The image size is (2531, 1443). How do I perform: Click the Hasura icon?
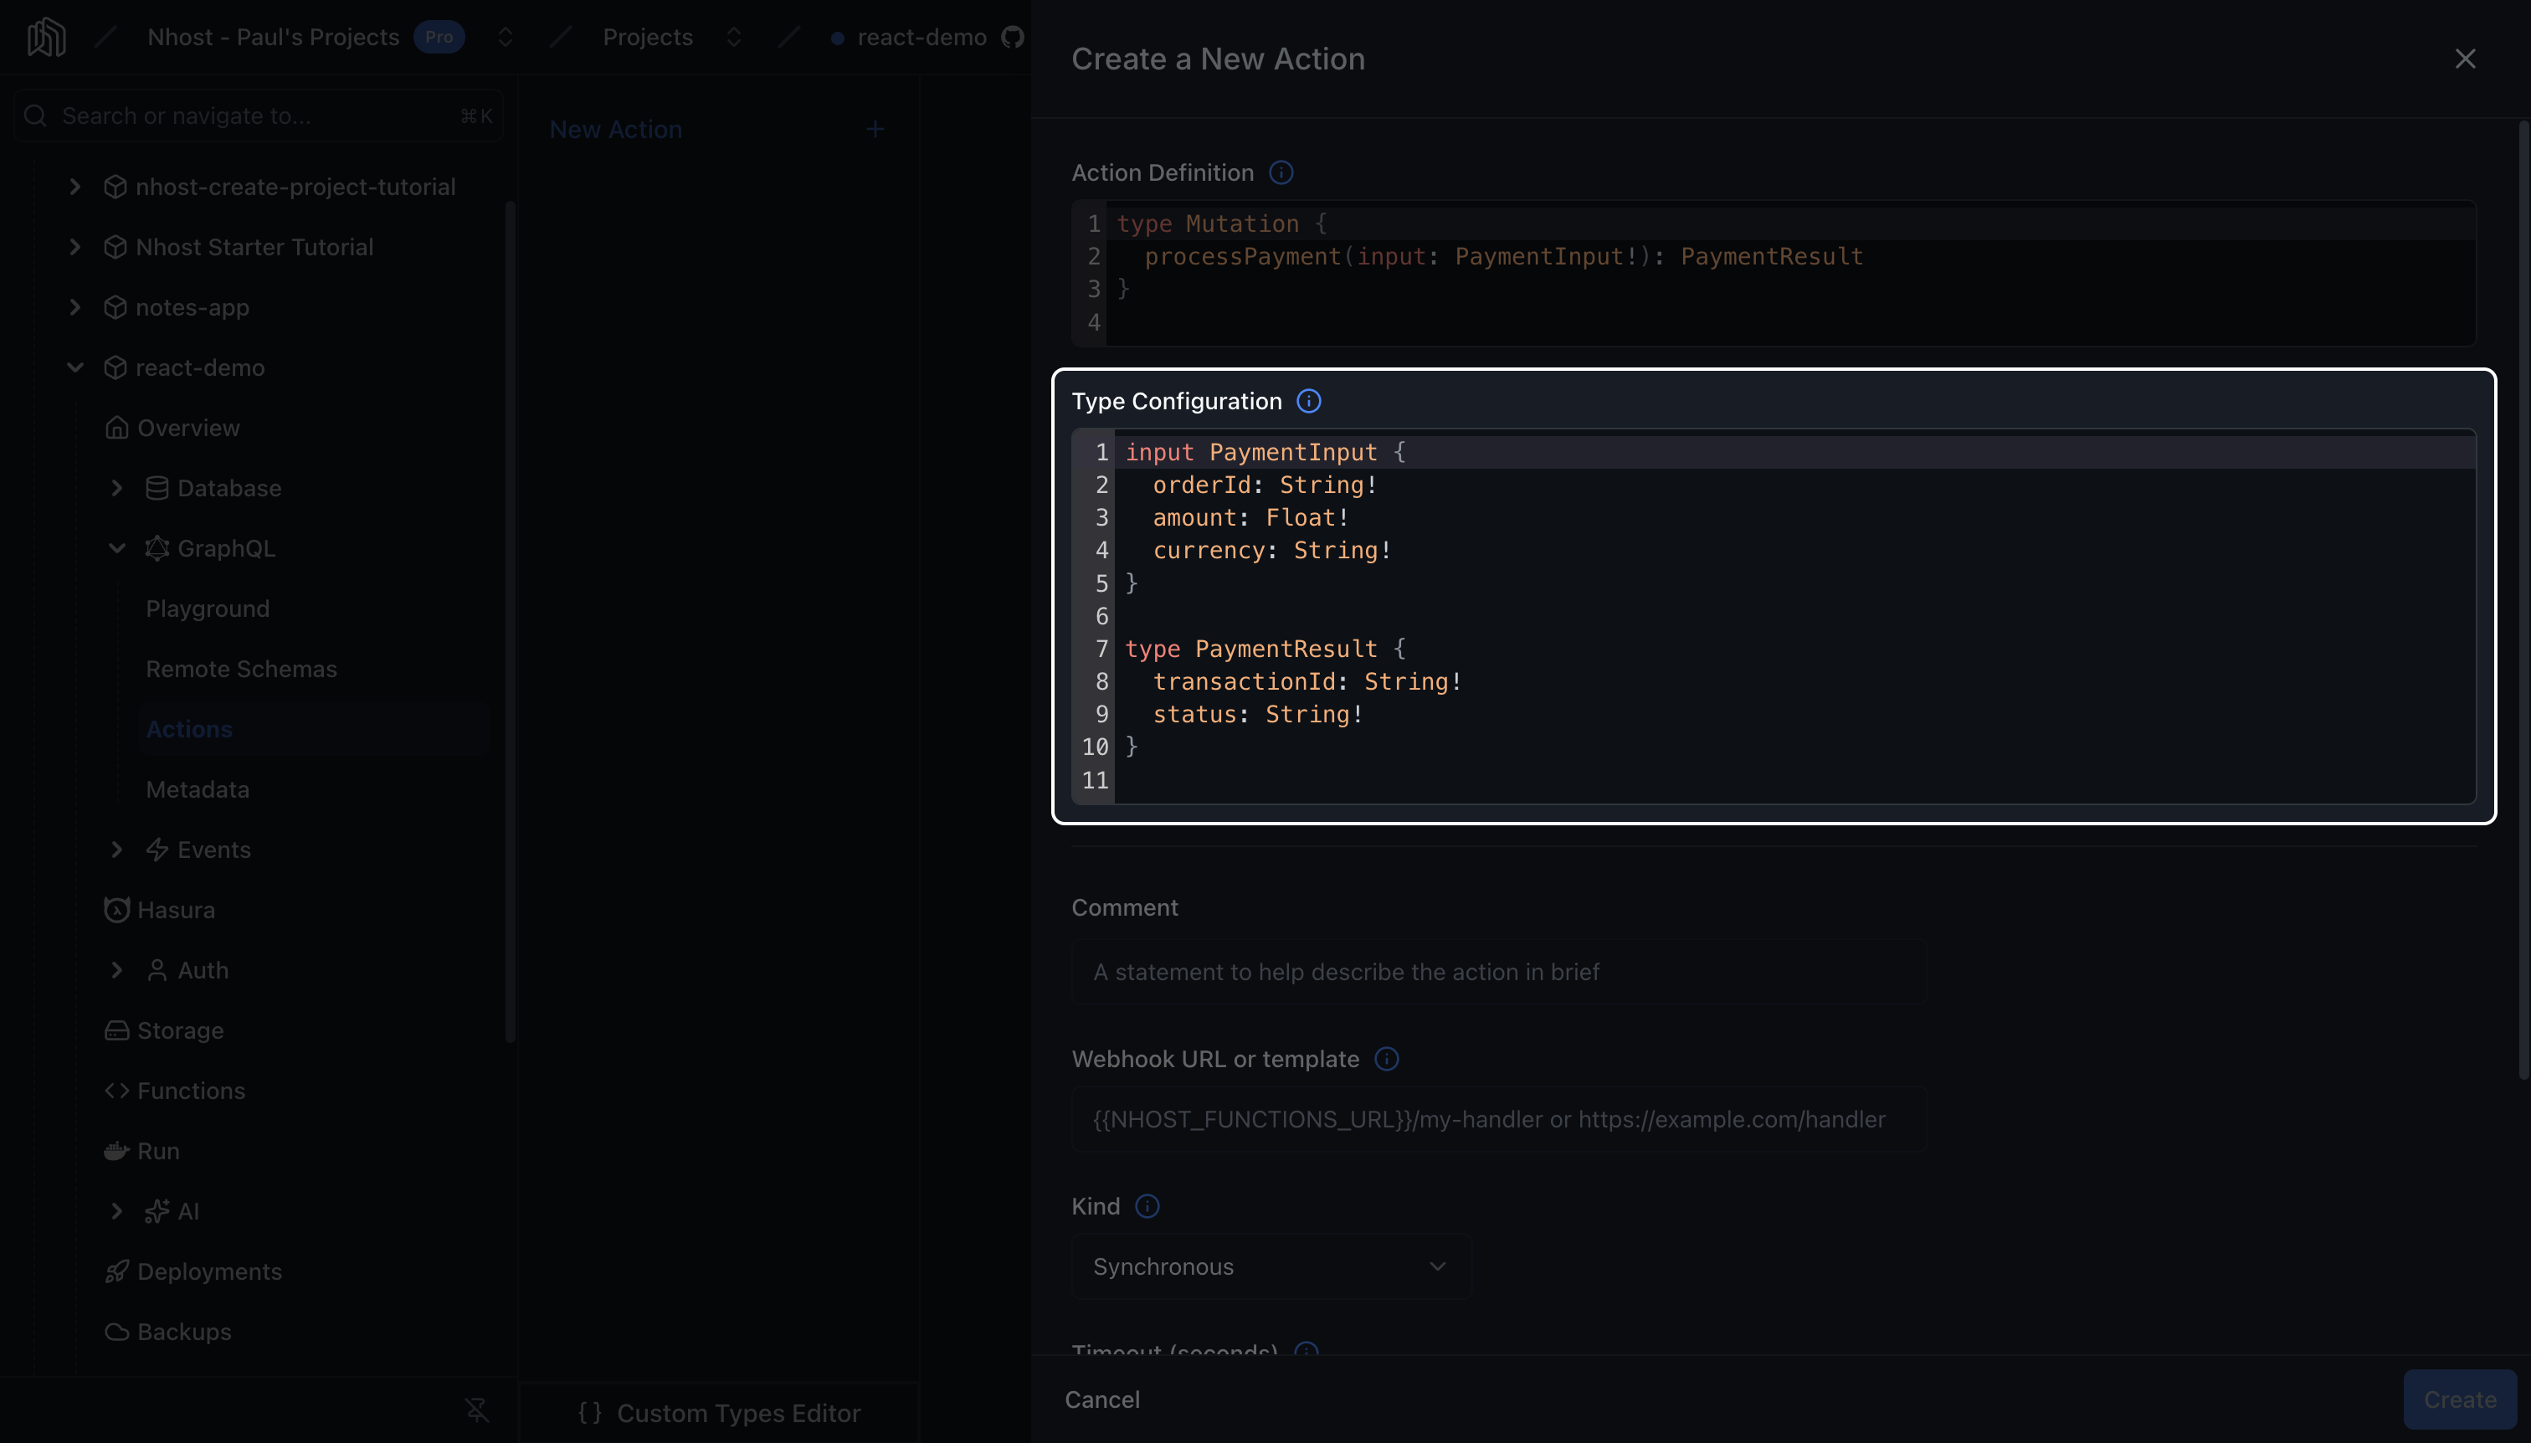[x=117, y=910]
